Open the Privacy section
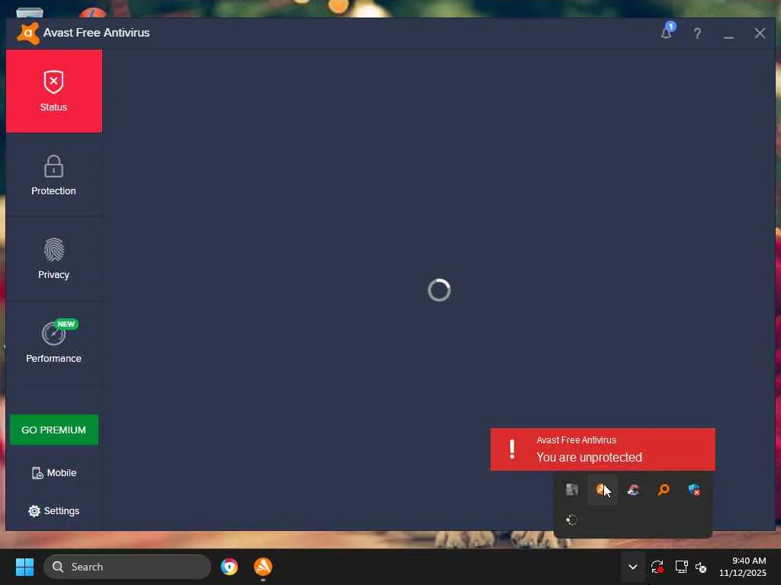 (54, 259)
